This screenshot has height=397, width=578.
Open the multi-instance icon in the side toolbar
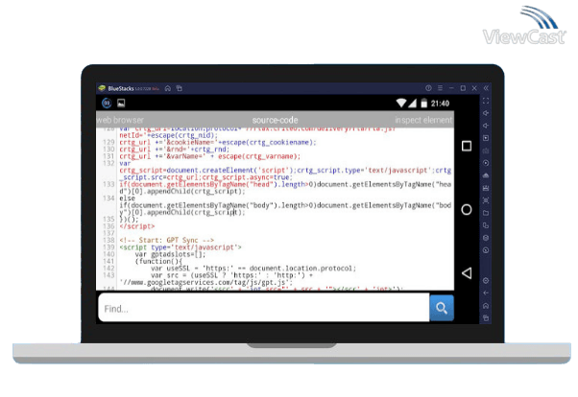click(x=486, y=225)
